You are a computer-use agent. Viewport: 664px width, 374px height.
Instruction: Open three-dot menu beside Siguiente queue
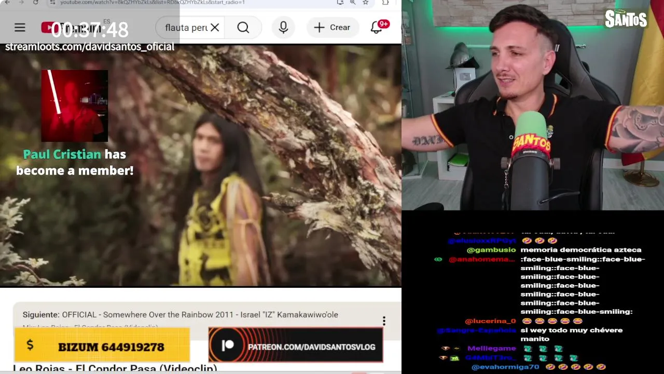point(384,321)
